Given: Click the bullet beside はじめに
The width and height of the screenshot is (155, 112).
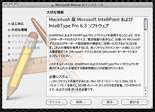Looking at the screenshot, I should pyautogui.click(x=9, y=24).
